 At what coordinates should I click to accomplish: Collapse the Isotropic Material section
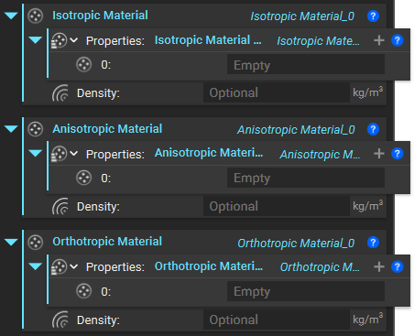click(x=11, y=16)
